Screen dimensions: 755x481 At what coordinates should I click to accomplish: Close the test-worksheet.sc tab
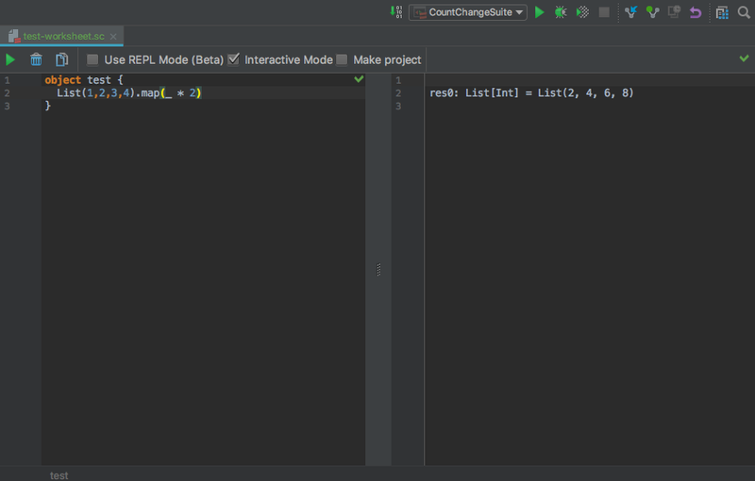[x=113, y=37]
